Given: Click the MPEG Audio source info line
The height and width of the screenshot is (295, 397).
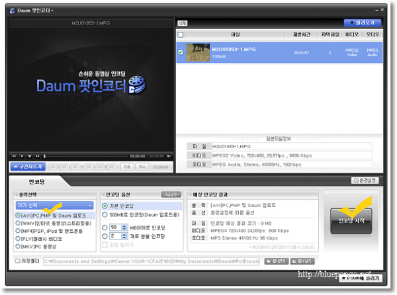Looking at the screenshot, I should [x=292, y=165].
